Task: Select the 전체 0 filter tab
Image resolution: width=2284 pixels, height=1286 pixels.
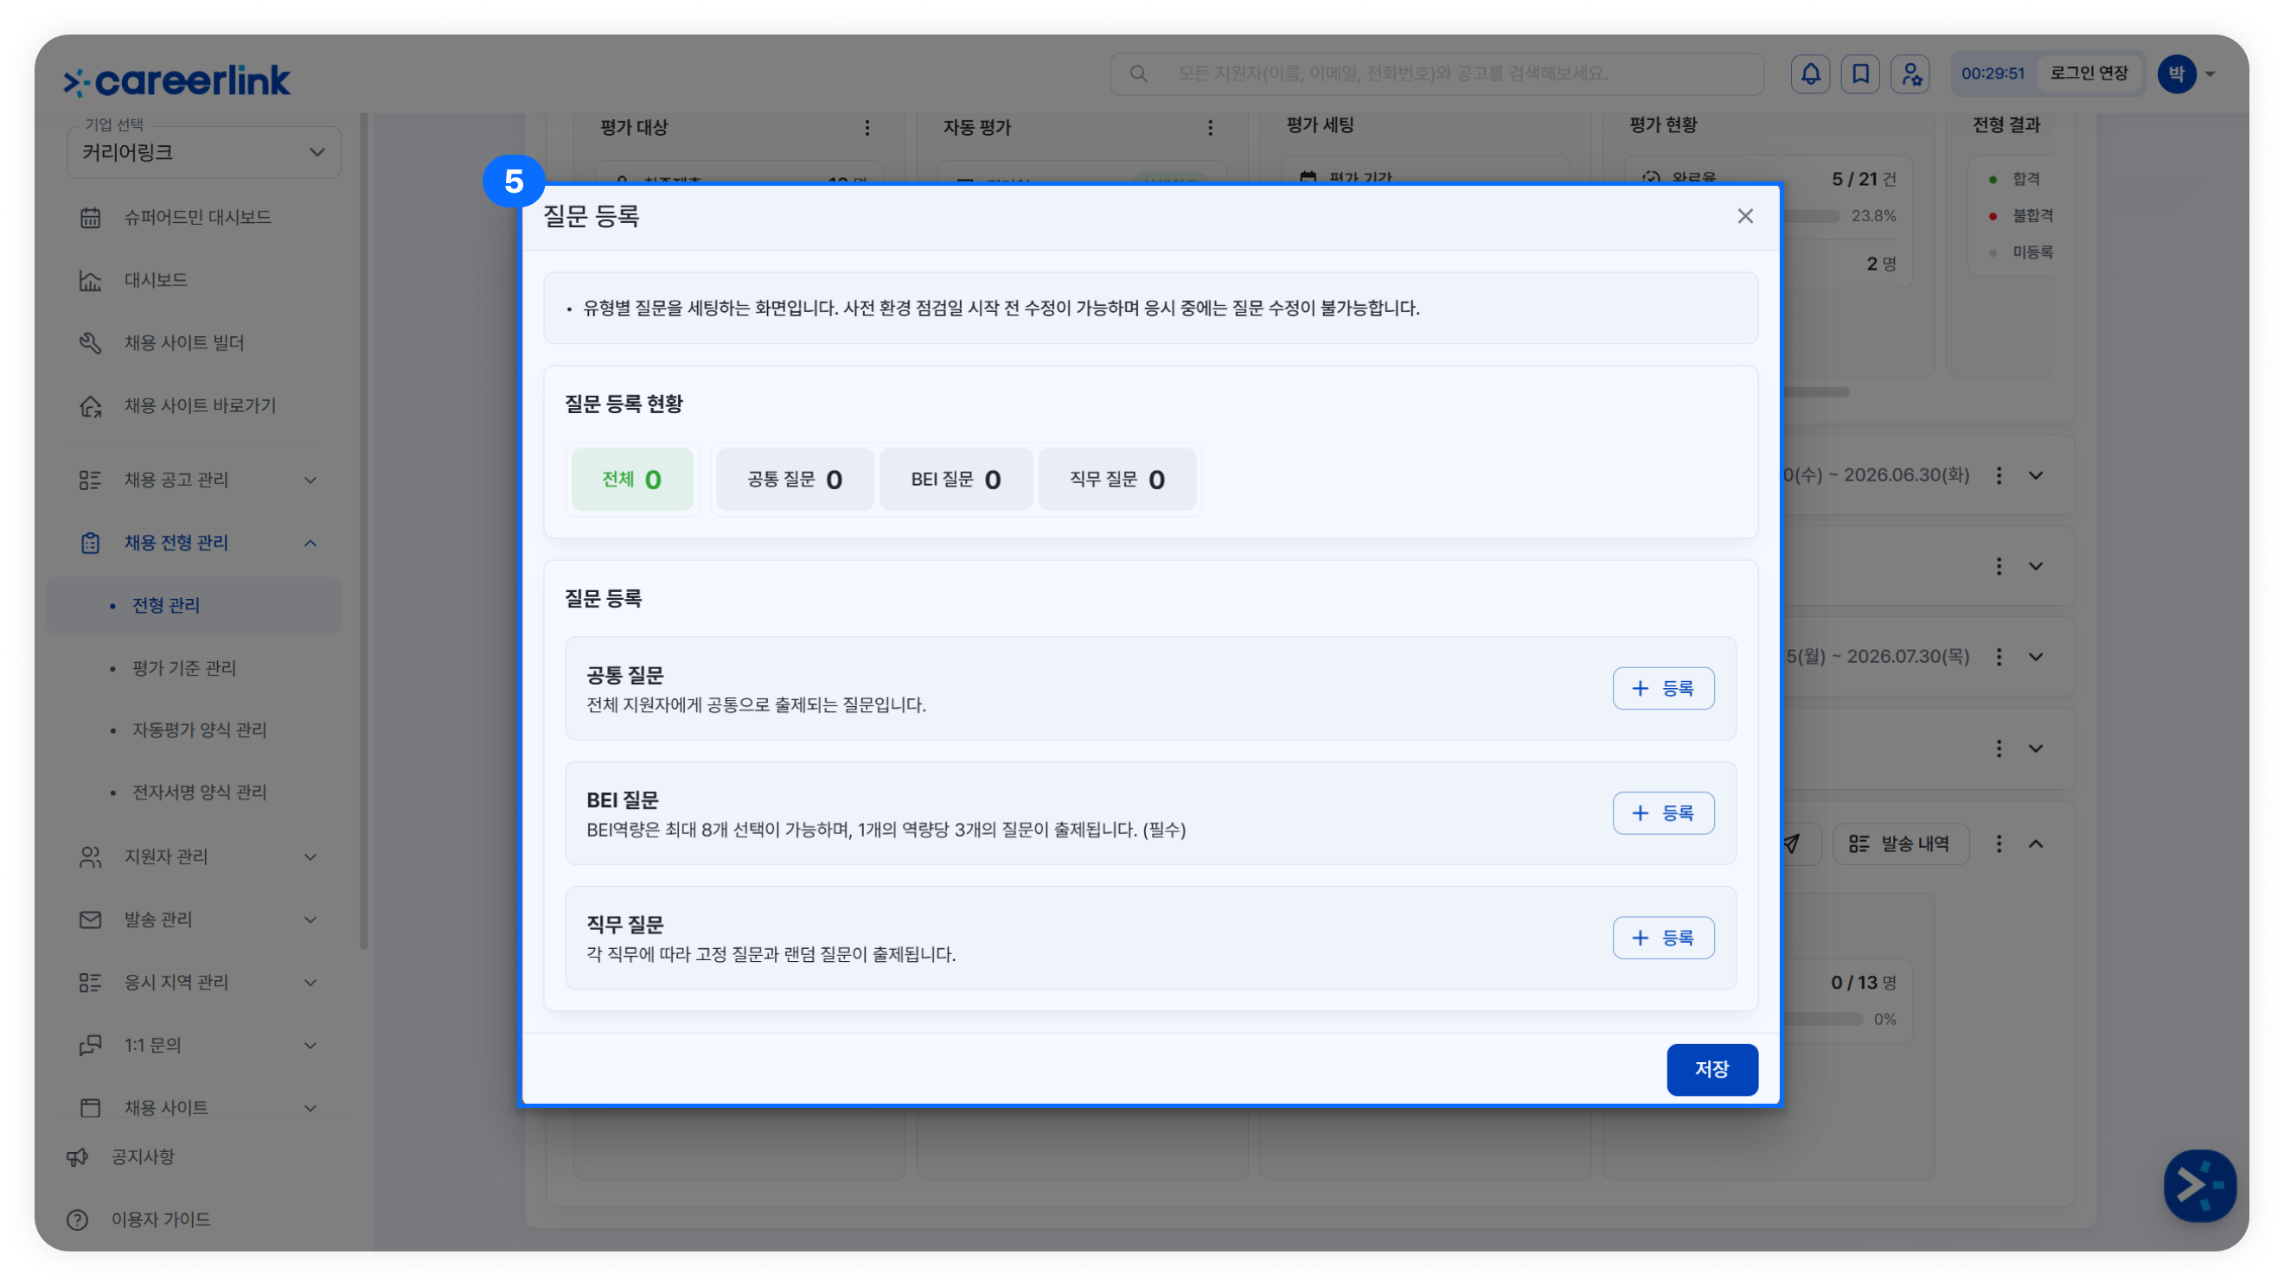Action: (631, 480)
